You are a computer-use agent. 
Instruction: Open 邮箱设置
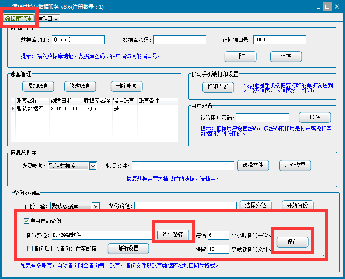(x=128, y=248)
